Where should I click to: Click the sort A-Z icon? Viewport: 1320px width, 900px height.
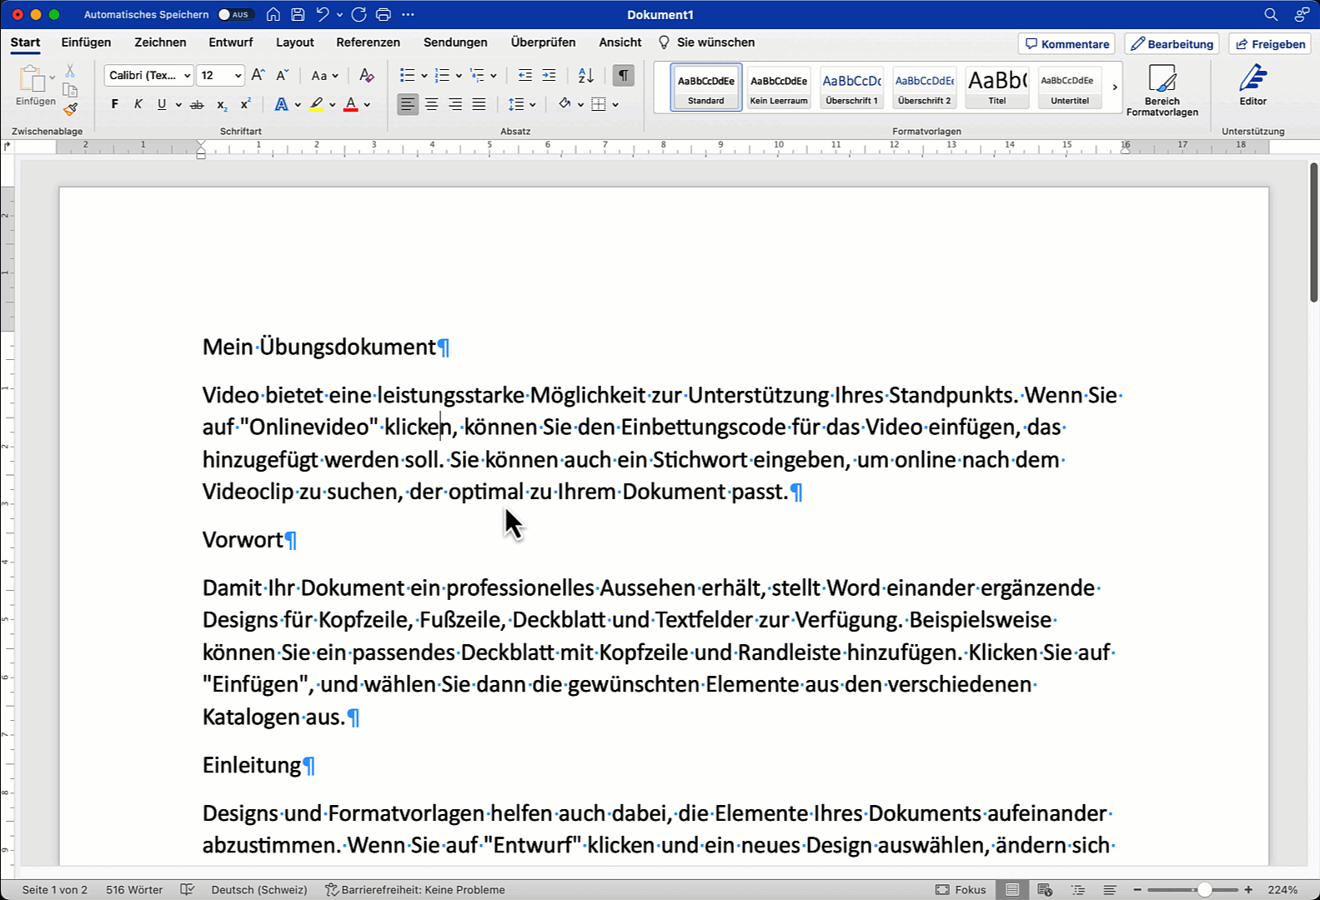click(x=586, y=76)
